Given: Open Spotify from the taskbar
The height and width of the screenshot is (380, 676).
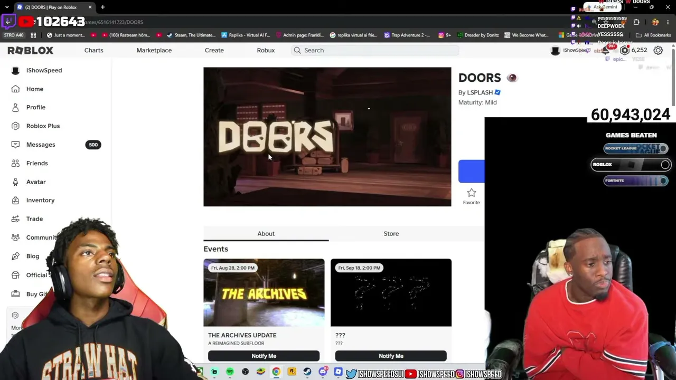Looking at the screenshot, I should point(230,372).
